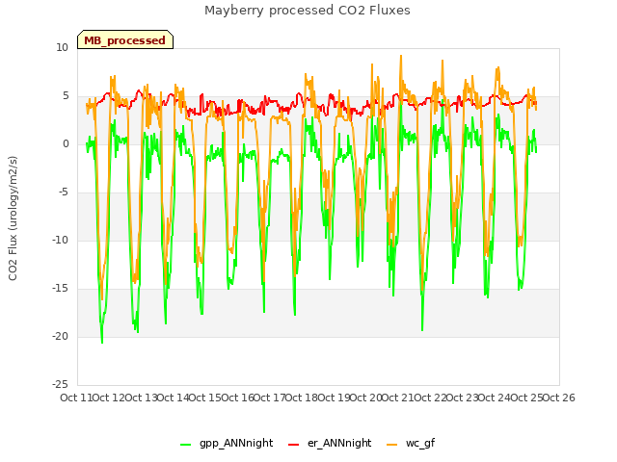Click the y-axis value -10
This screenshot has width=617, height=462.
pyautogui.click(x=60, y=240)
